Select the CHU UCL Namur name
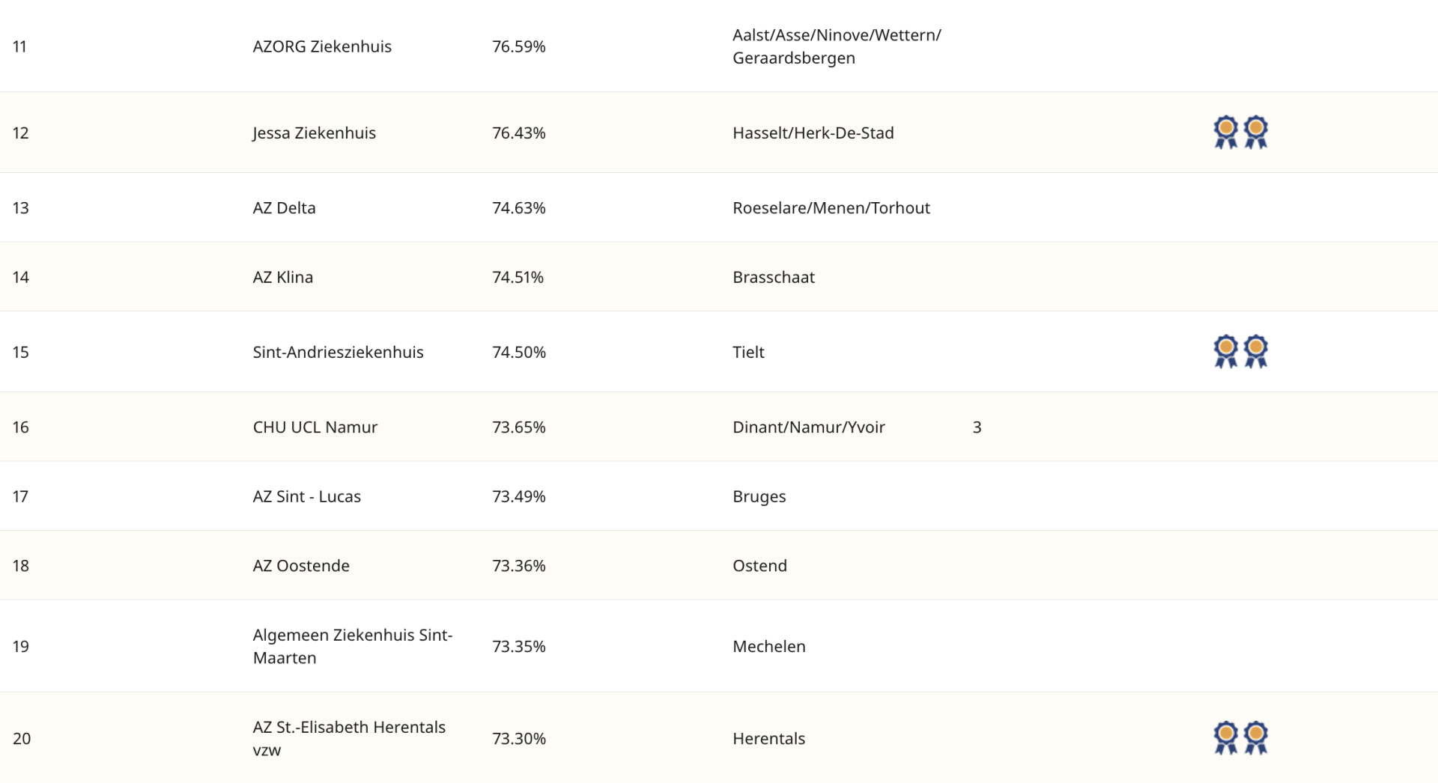 pyautogui.click(x=315, y=427)
